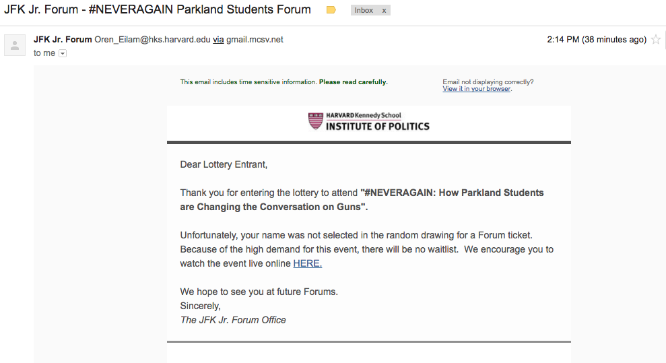
Task: Click the Harvard Kennedy School shield logo
Action: point(316,121)
